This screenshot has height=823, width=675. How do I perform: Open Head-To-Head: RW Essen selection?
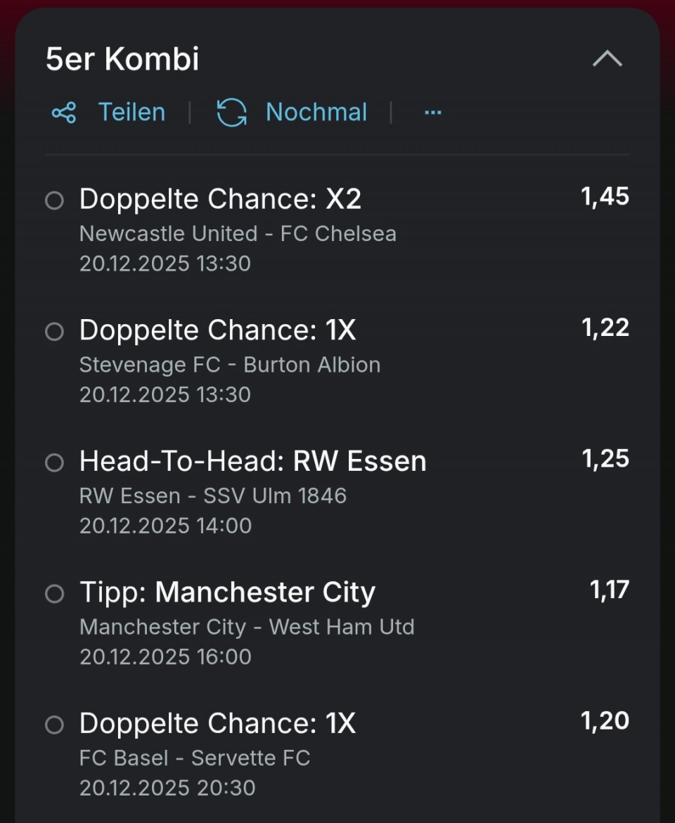pos(252,462)
